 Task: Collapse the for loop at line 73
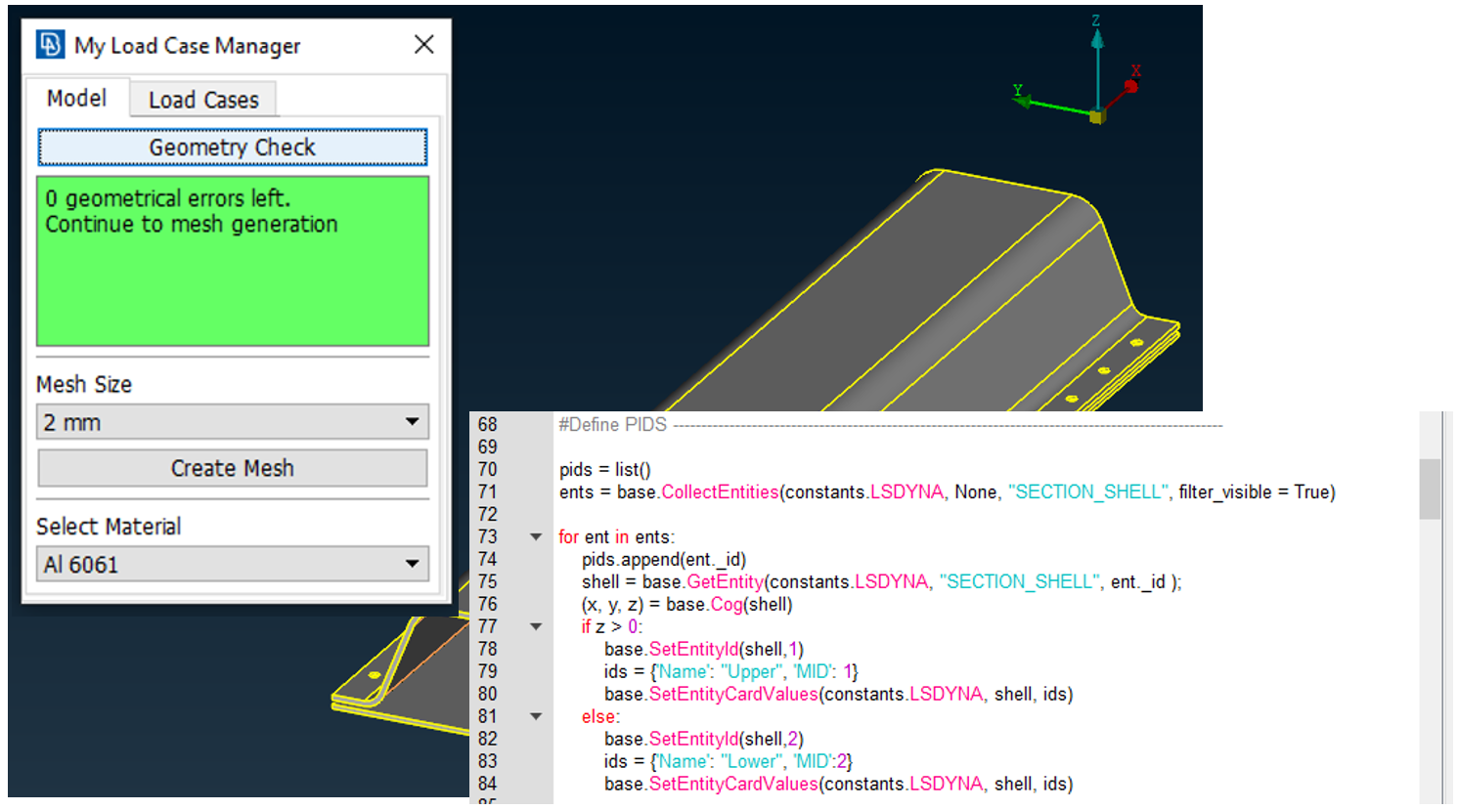[x=536, y=537]
